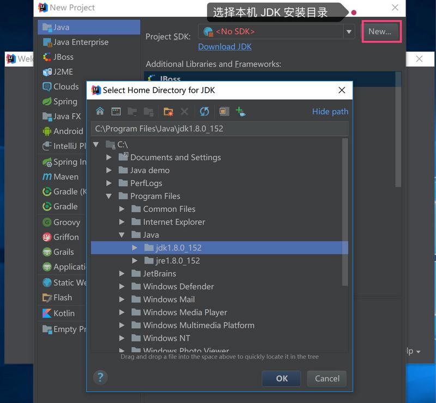This screenshot has height=403, width=436.
Task: Close the Select Home Directory dialog
Action: 342,90
